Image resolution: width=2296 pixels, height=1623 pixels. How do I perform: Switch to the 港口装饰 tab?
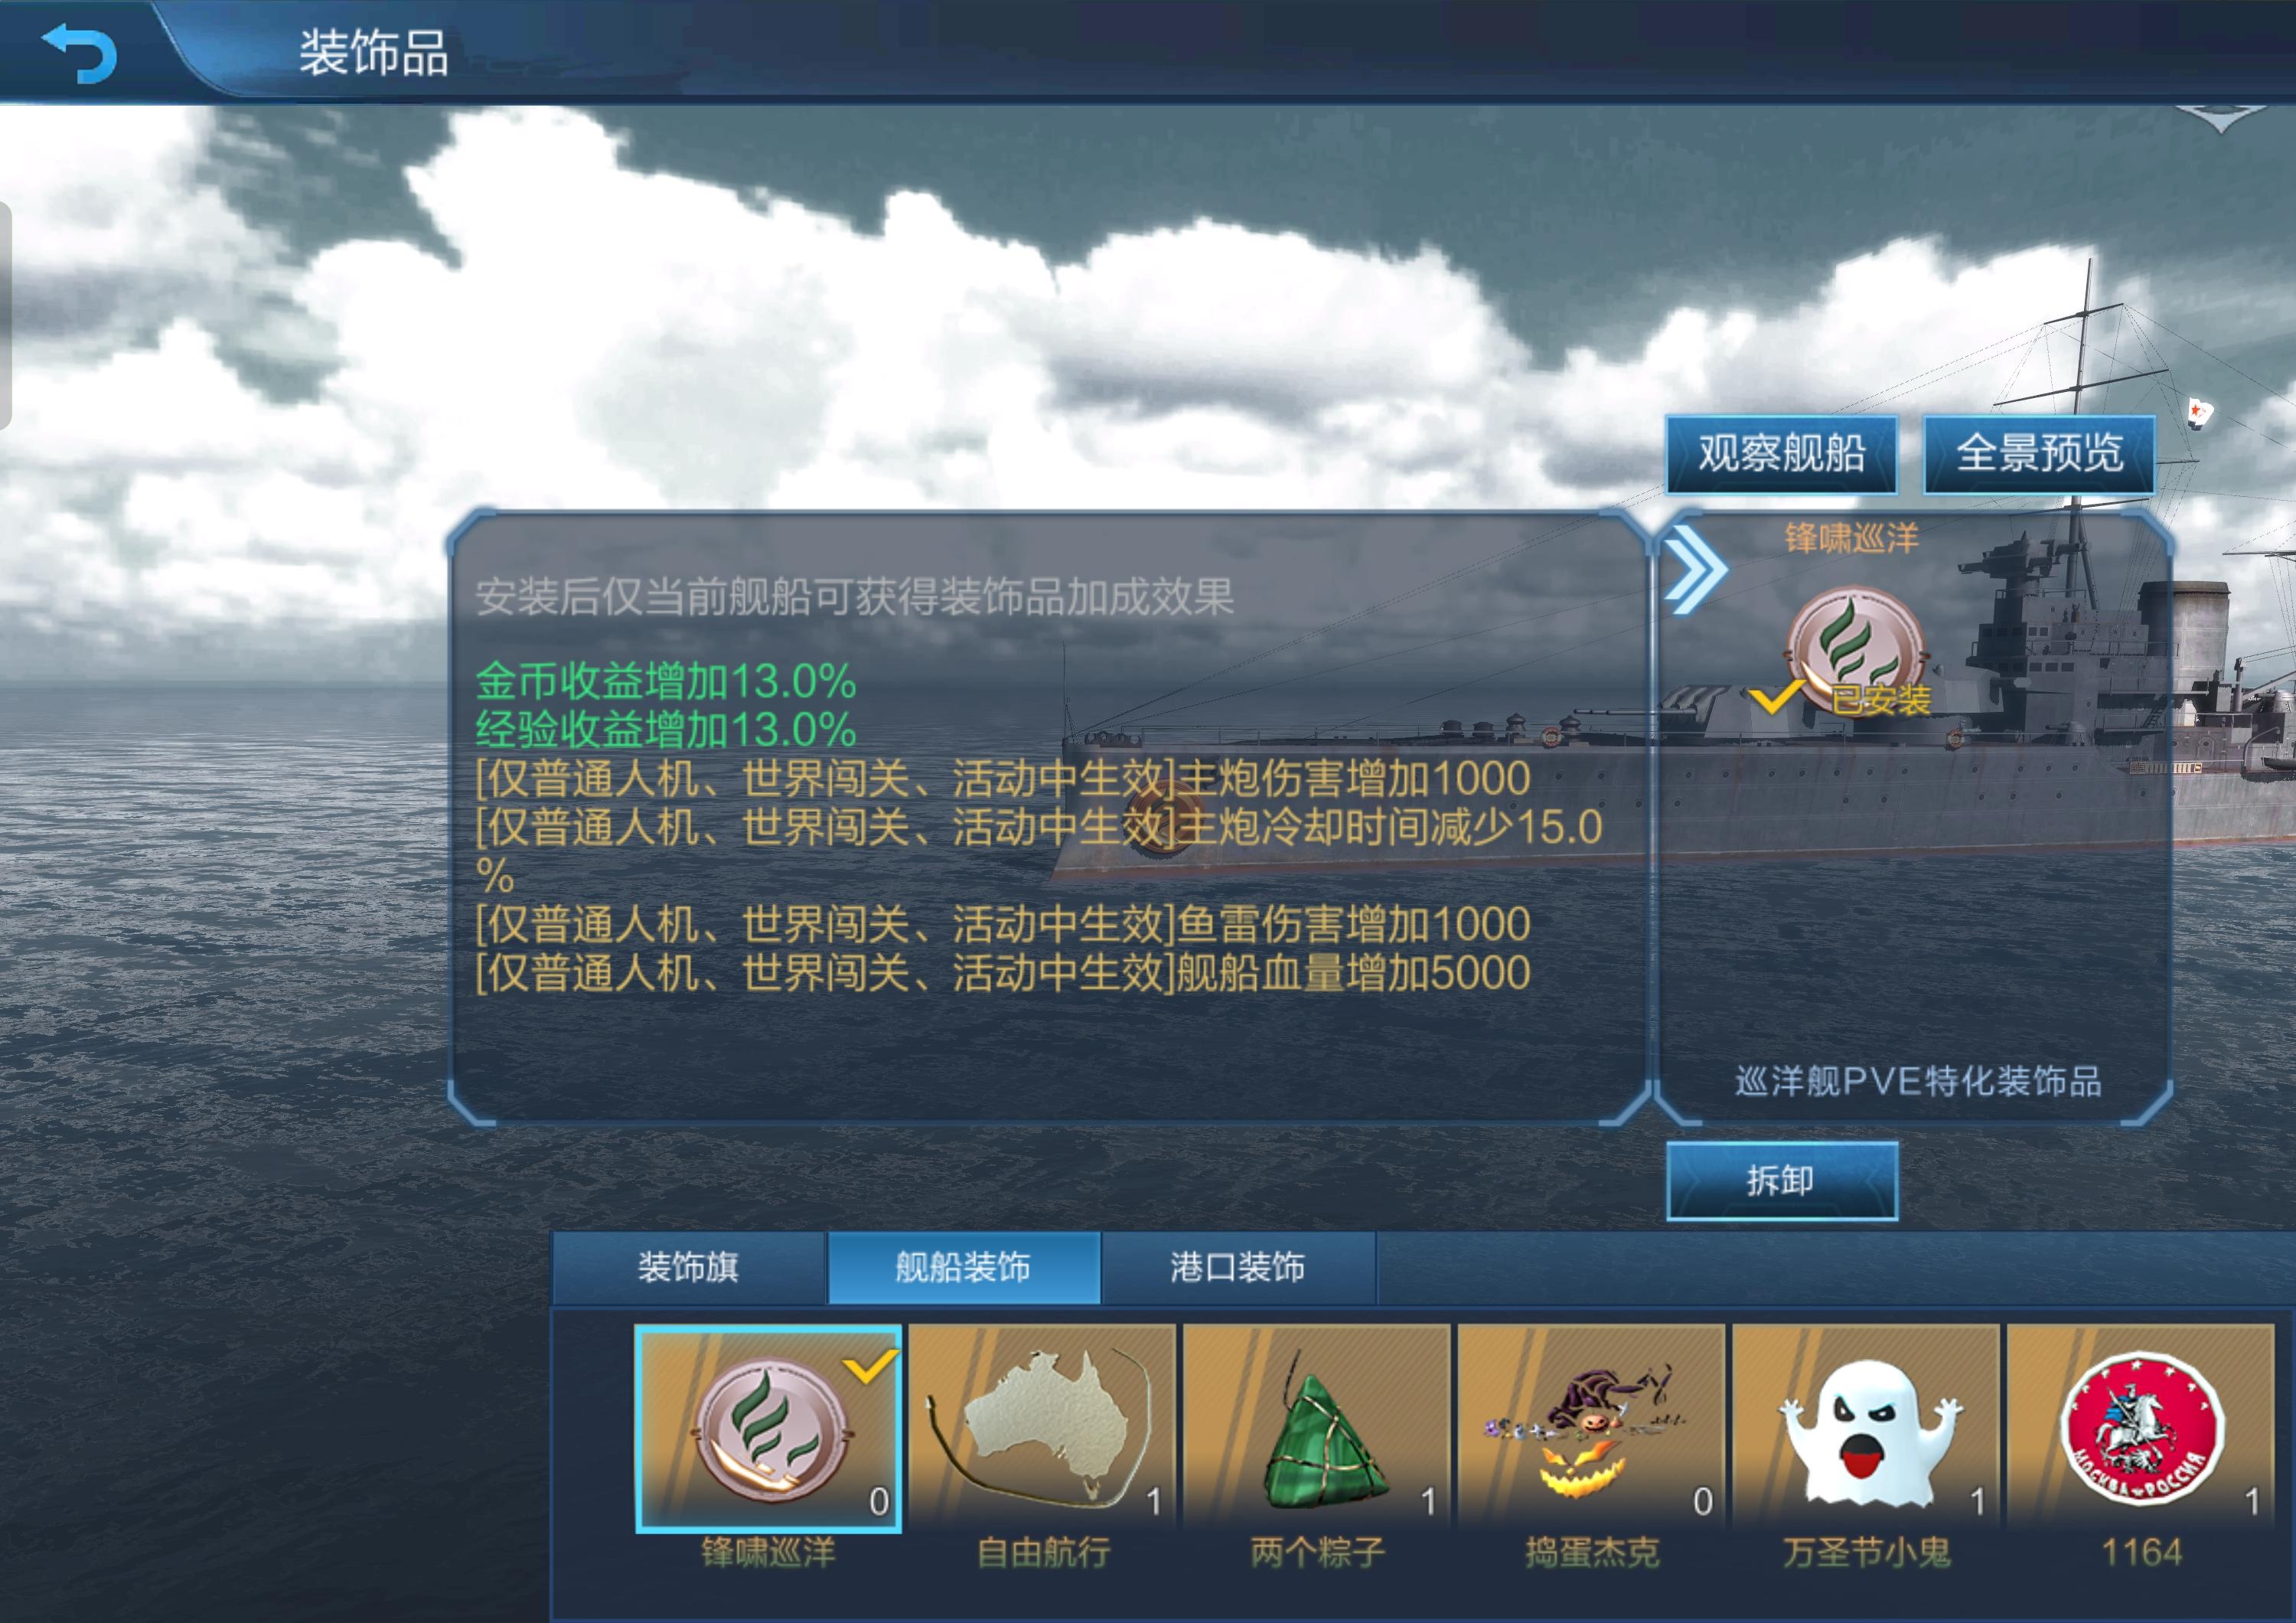(x=1238, y=1267)
